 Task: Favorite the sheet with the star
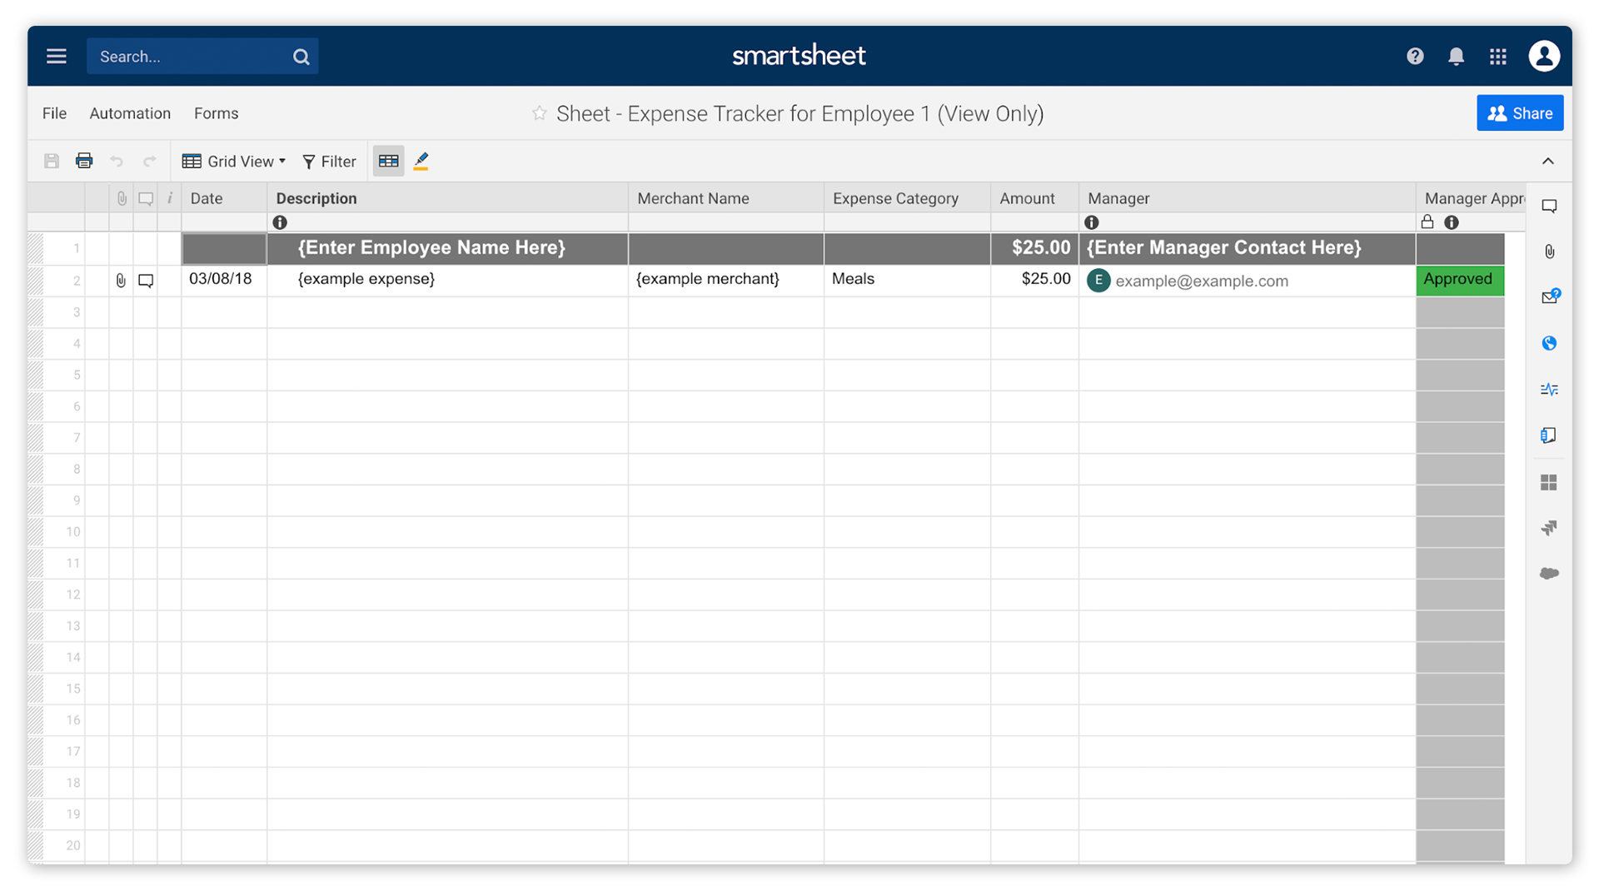point(540,113)
